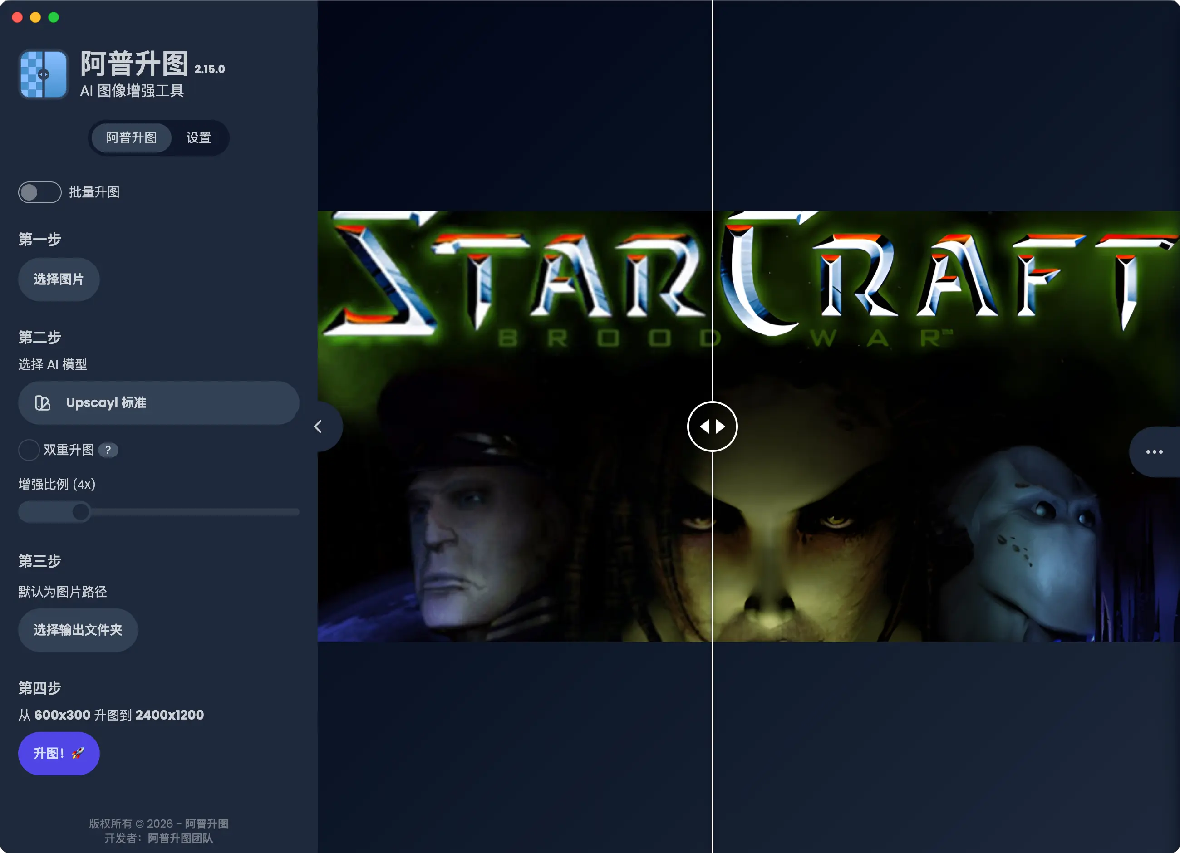Click the model swatch icon beside Upscayl 标准
Viewport: 1180px width, 853px height.
(x=43, y=403)
